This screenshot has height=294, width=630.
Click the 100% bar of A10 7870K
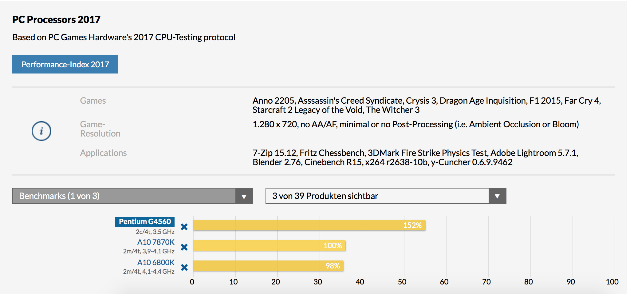point(269,245)
